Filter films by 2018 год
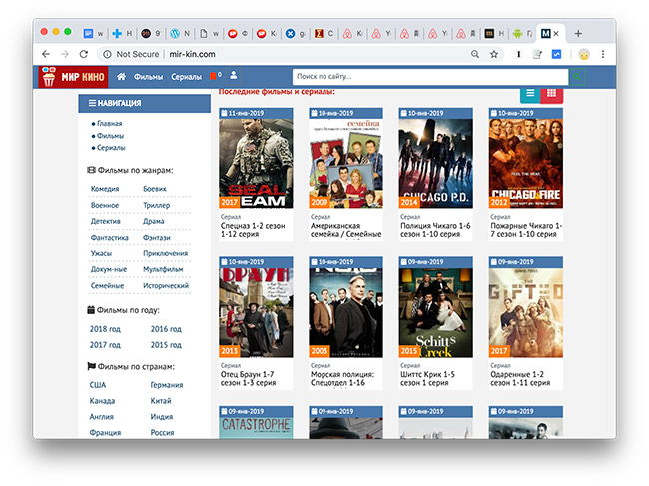This screenshot has width=649, height=486. pyautogui.click(x=105, y=328)
